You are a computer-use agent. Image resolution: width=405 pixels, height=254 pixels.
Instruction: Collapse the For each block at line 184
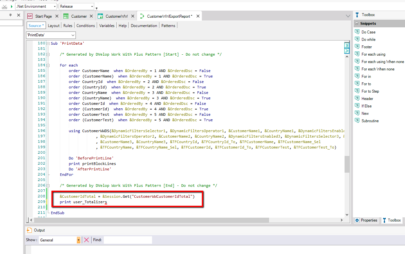[x=48, y=65]
